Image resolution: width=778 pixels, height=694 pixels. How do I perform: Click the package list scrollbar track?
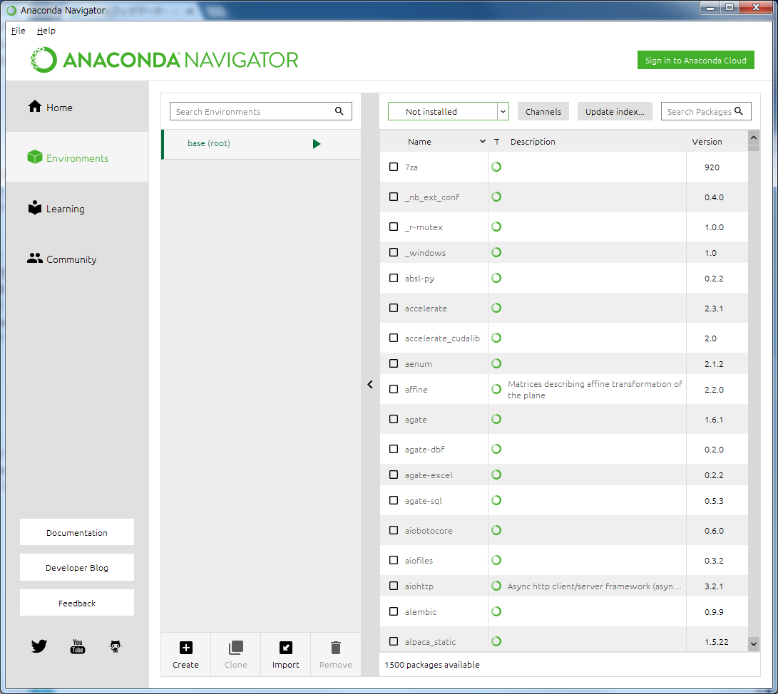tap(754, 394)
